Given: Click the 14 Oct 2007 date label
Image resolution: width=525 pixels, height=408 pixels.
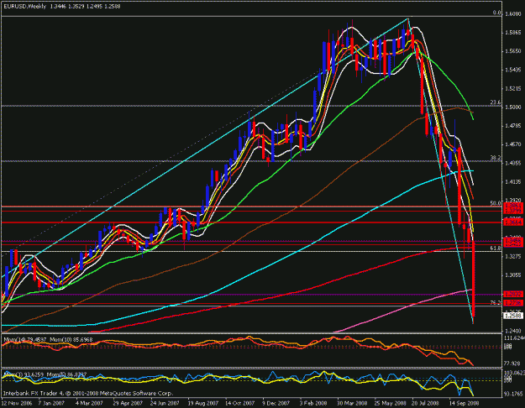Looking at the screenshot, I should 240,403.
